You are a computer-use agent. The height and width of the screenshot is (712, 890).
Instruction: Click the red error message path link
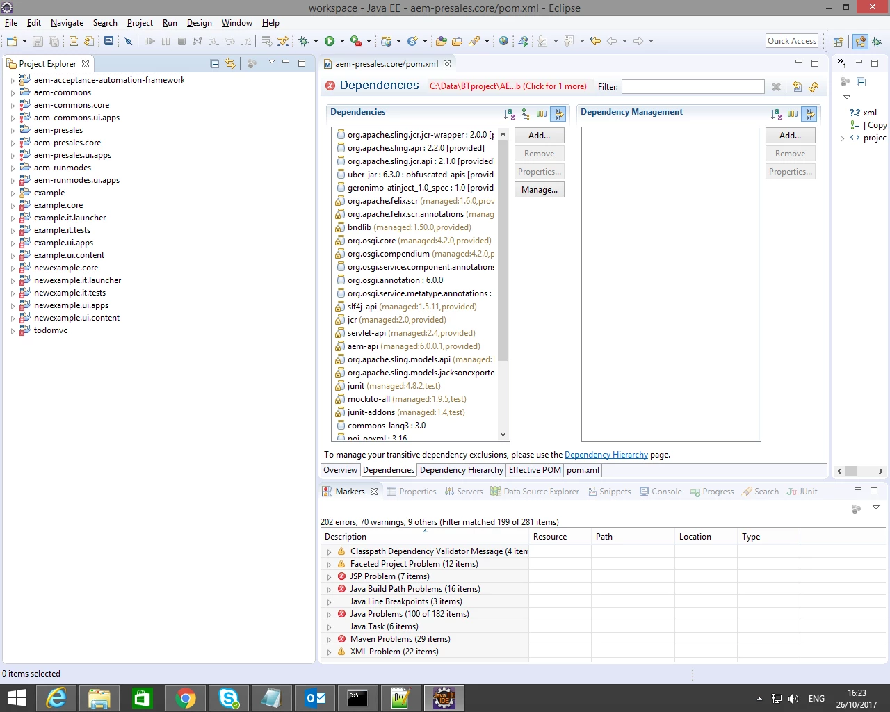click(508, 86)
